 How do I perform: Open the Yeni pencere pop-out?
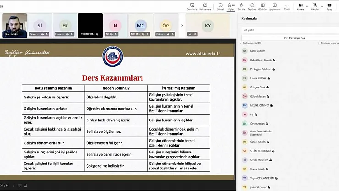[206, 6]
